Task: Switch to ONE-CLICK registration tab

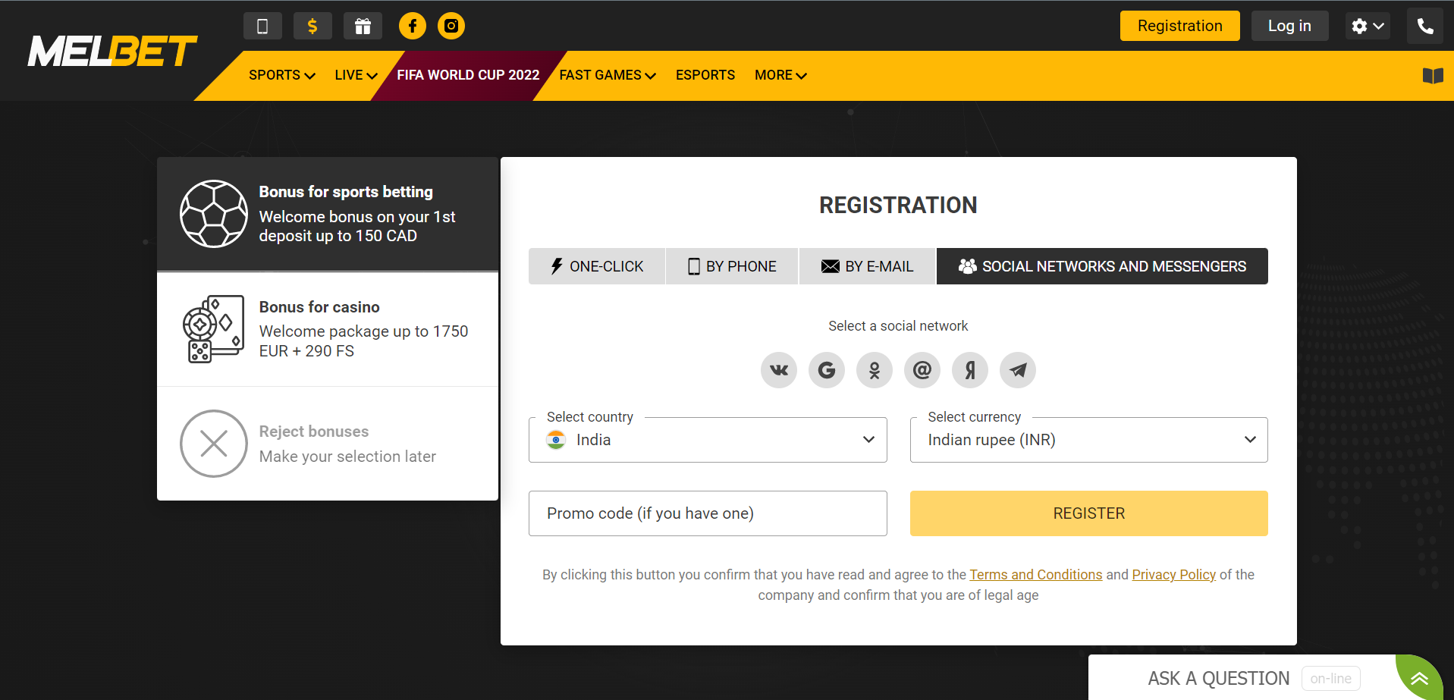Action: click(x=597, y=266)
